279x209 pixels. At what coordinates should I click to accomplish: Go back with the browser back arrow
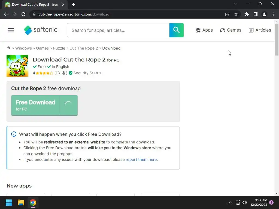tap(6, 14)
